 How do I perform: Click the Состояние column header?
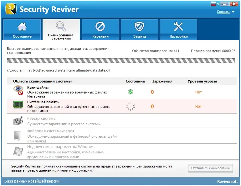pos(135,81)
